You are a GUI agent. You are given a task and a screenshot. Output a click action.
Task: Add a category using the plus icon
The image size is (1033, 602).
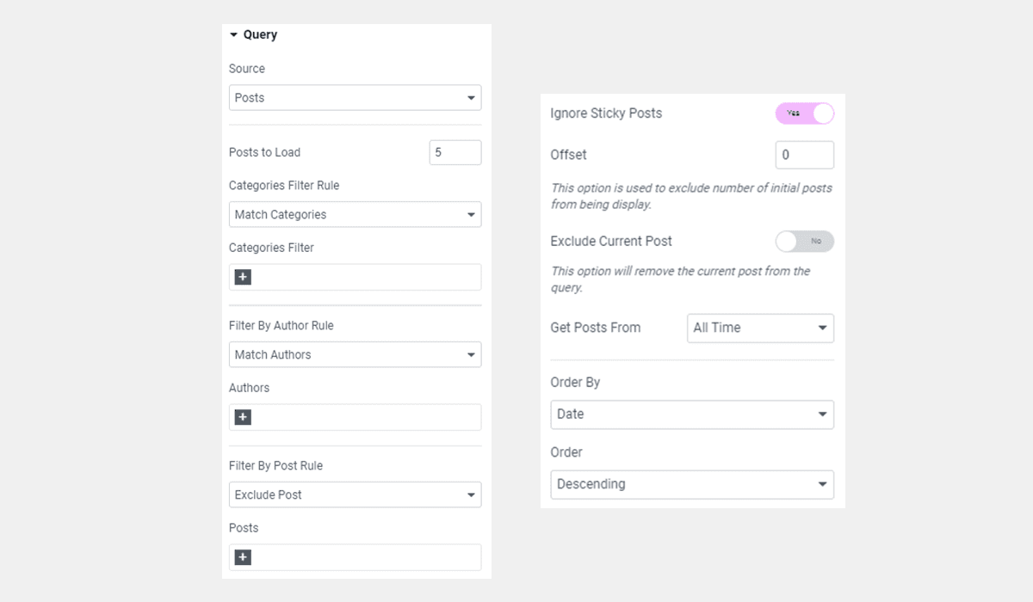click(x=243, y=276)
